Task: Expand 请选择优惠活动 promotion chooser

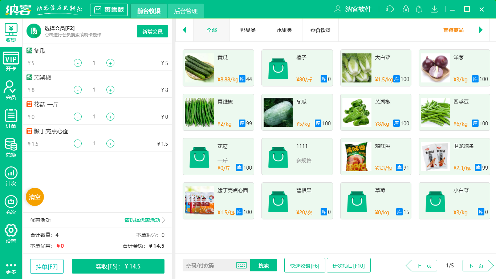Action: click(x=145, y=220)
